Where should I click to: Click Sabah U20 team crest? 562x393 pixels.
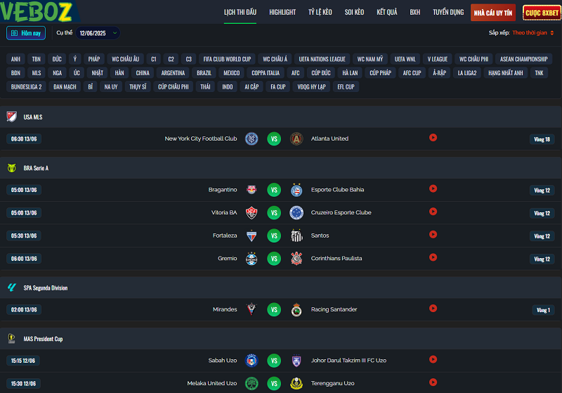251,361
